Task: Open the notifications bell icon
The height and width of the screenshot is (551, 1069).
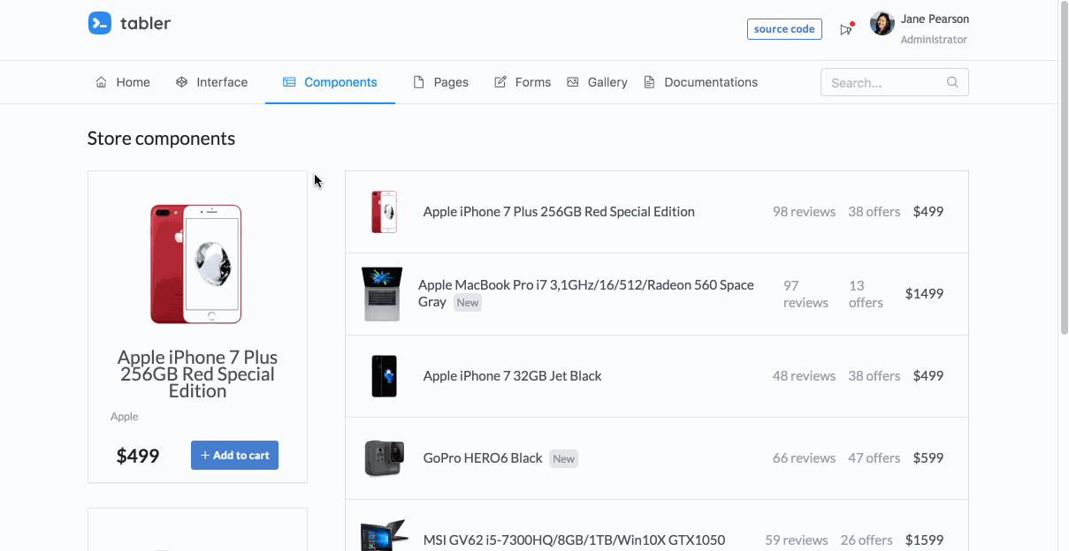Action: coord(846,29)
